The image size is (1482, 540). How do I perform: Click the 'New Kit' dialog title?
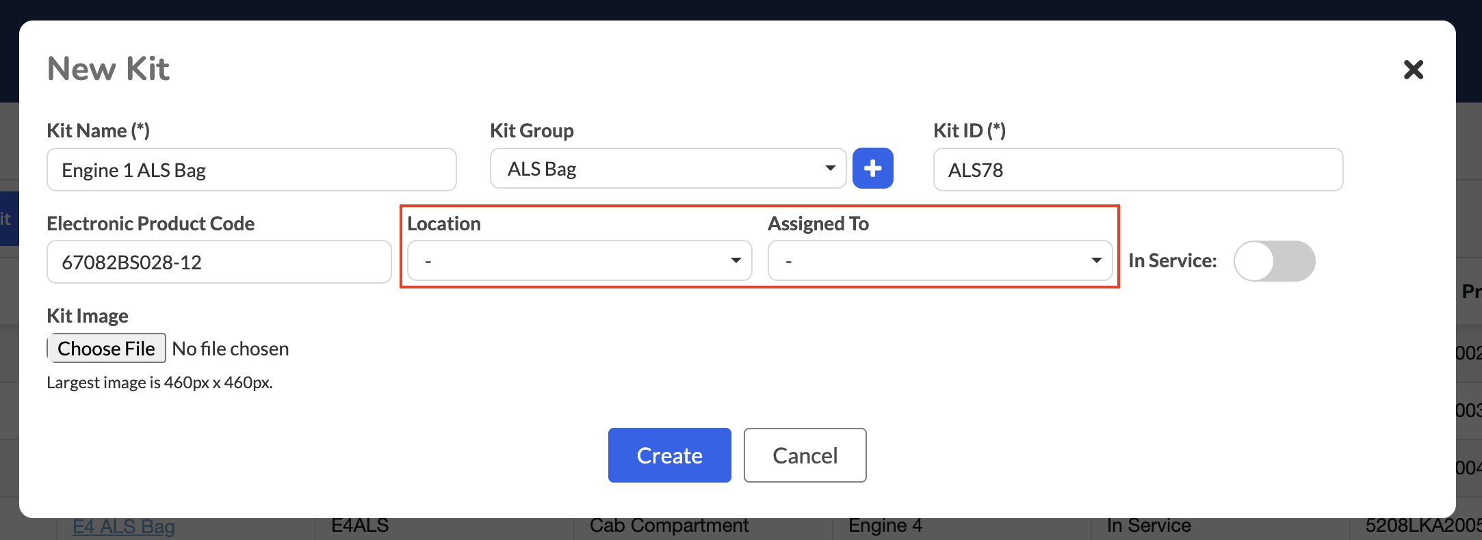click(108, 69)
